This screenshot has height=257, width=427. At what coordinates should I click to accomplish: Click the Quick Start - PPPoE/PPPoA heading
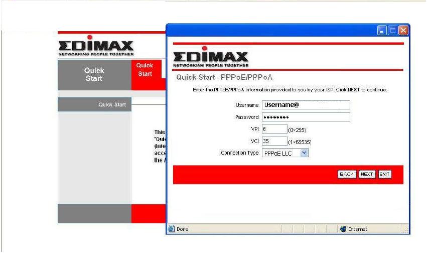point(224,77)
